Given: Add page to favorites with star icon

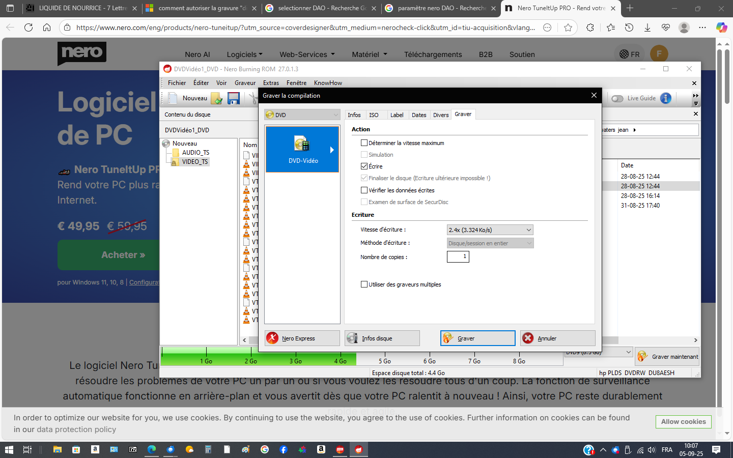Looking at the screenshot, I should point(568,27).
